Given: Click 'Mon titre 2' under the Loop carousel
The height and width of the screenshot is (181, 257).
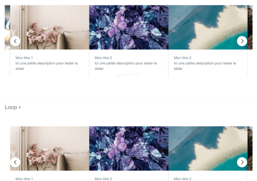Looking at the screenshot, I should tap(103, 179).
